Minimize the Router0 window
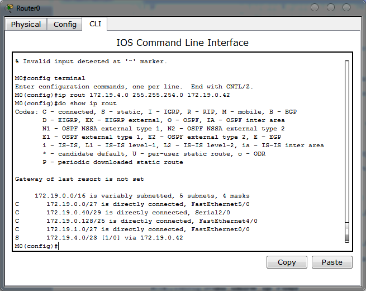The image size is (366, 291). 315,7
